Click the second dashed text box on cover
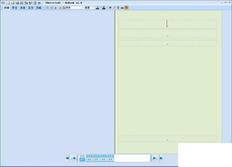Viewport: 232px width, 167px height. click(168, 34)
